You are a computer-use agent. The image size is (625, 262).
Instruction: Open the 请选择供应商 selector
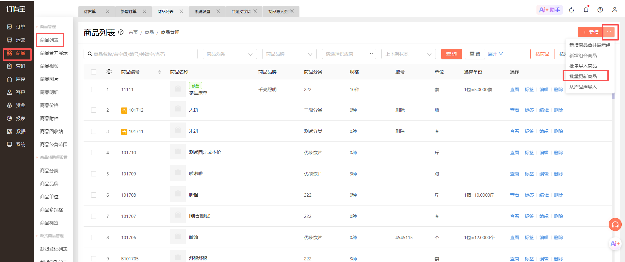[349, 54]
